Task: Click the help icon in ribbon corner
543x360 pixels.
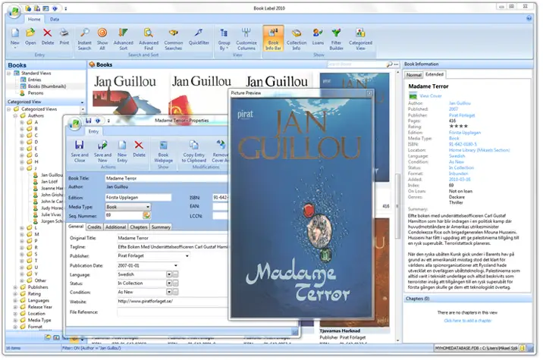Action: pyautogui.click(x=529, y=18)
